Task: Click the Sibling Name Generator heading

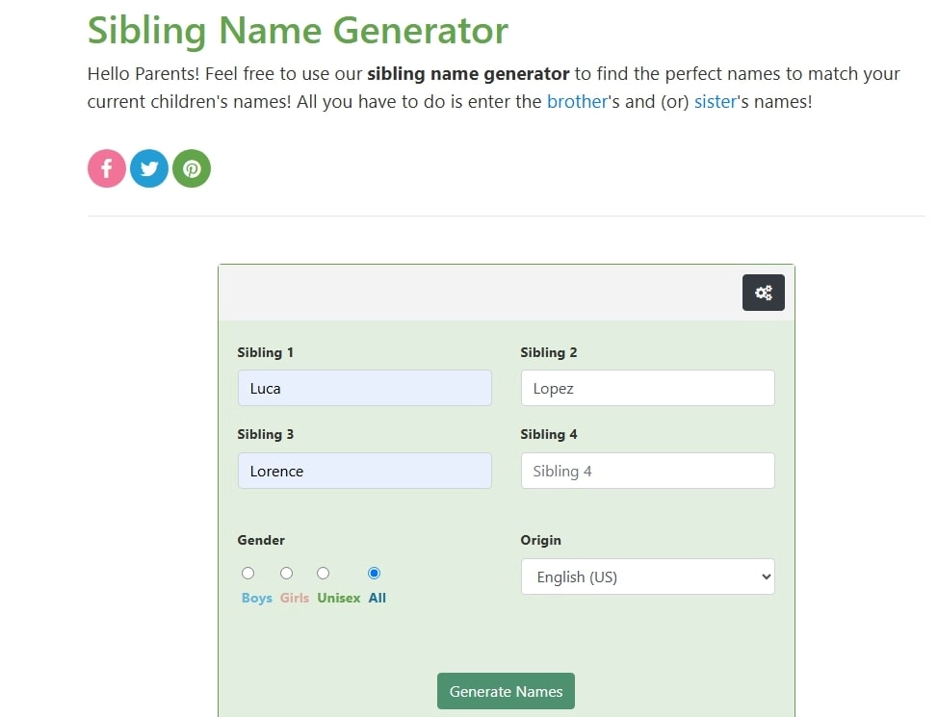Action: click(298, 30)
